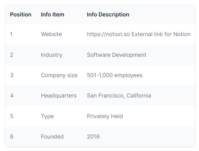Screen dimensions: 199x151
Task: Click position number 4 cell
Action: tap(11, 96)
